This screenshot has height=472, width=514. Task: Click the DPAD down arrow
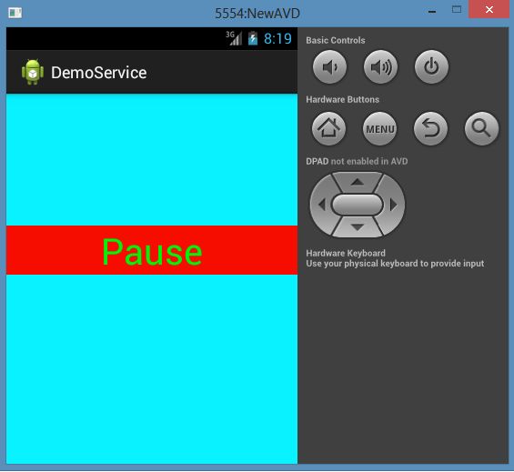(x=358, y=227)
